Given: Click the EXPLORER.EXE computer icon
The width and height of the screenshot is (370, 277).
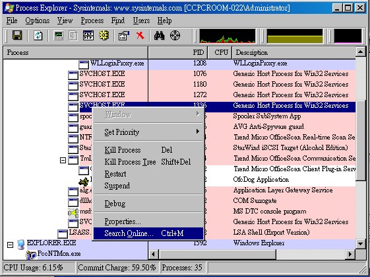Looking at the screenshot, I should [x=20, y=245].
